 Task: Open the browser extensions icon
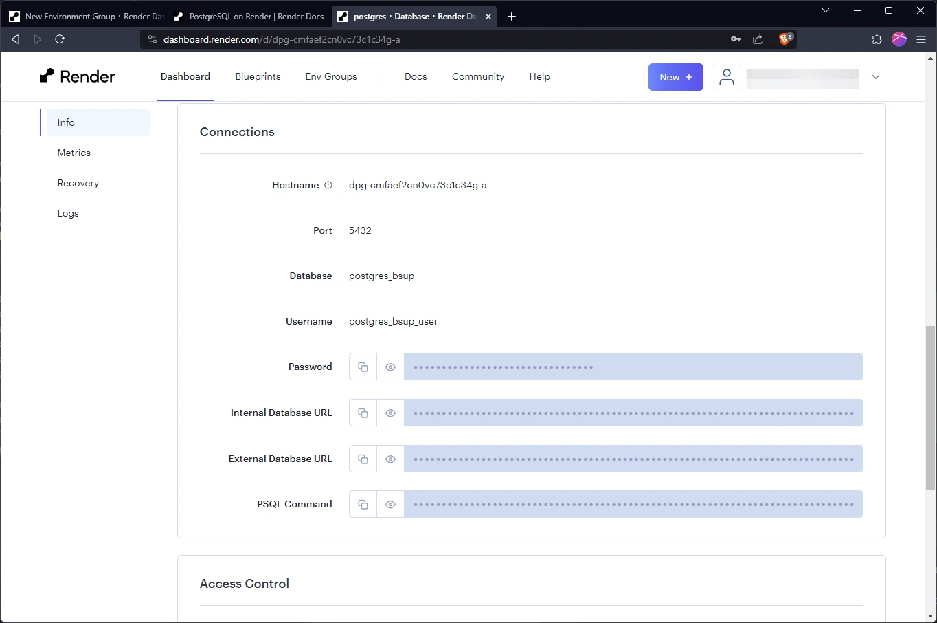click(x=877, y=39)
